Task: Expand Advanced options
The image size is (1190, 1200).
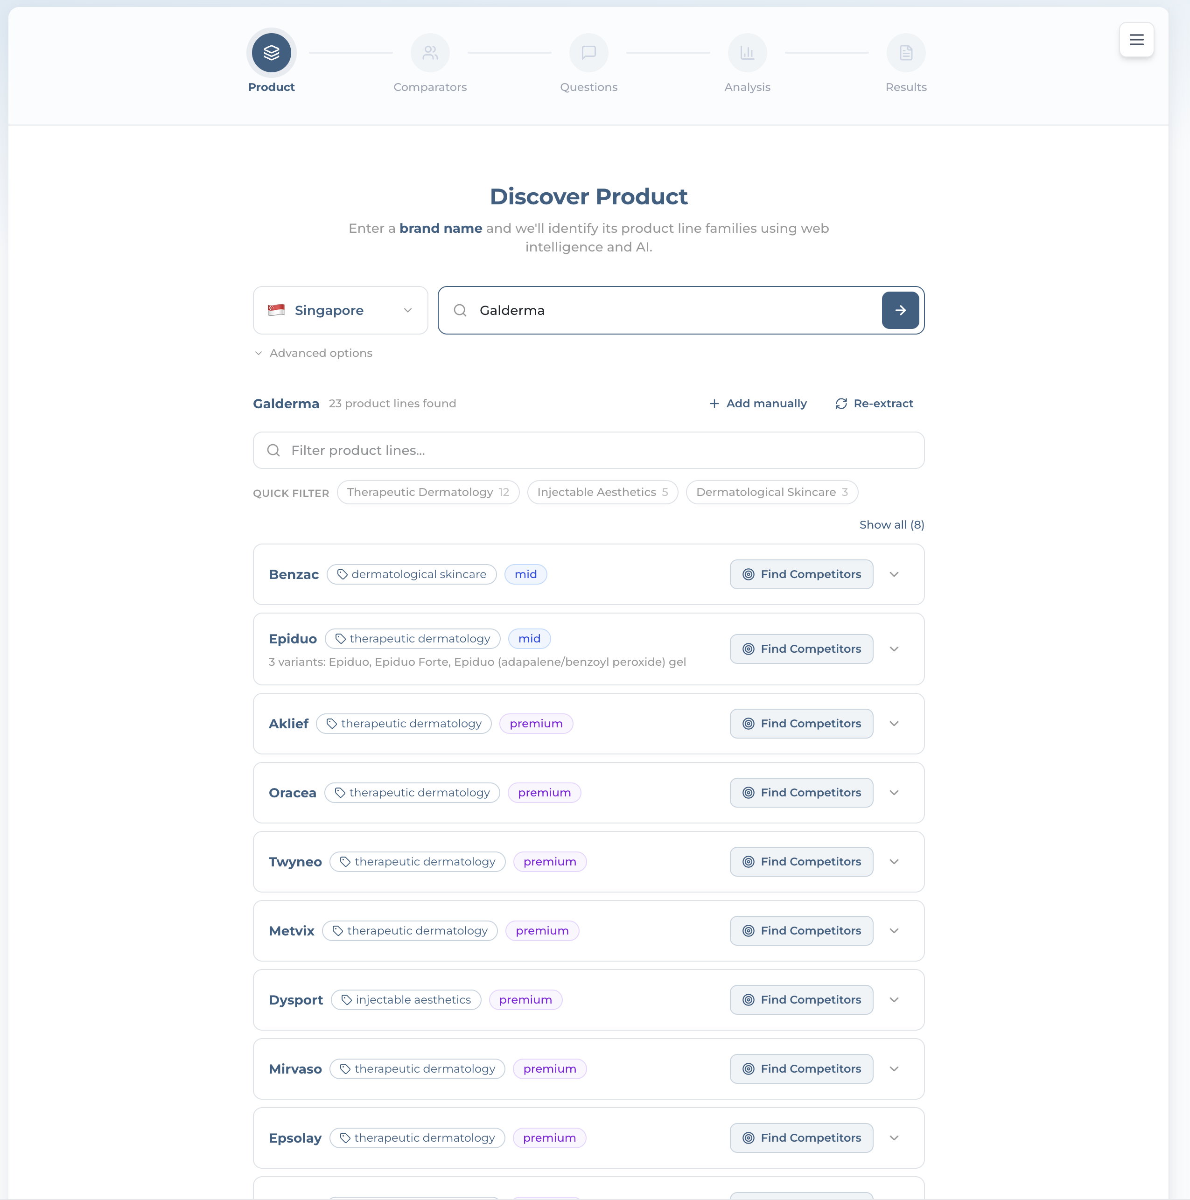Action: click(313, 353)
